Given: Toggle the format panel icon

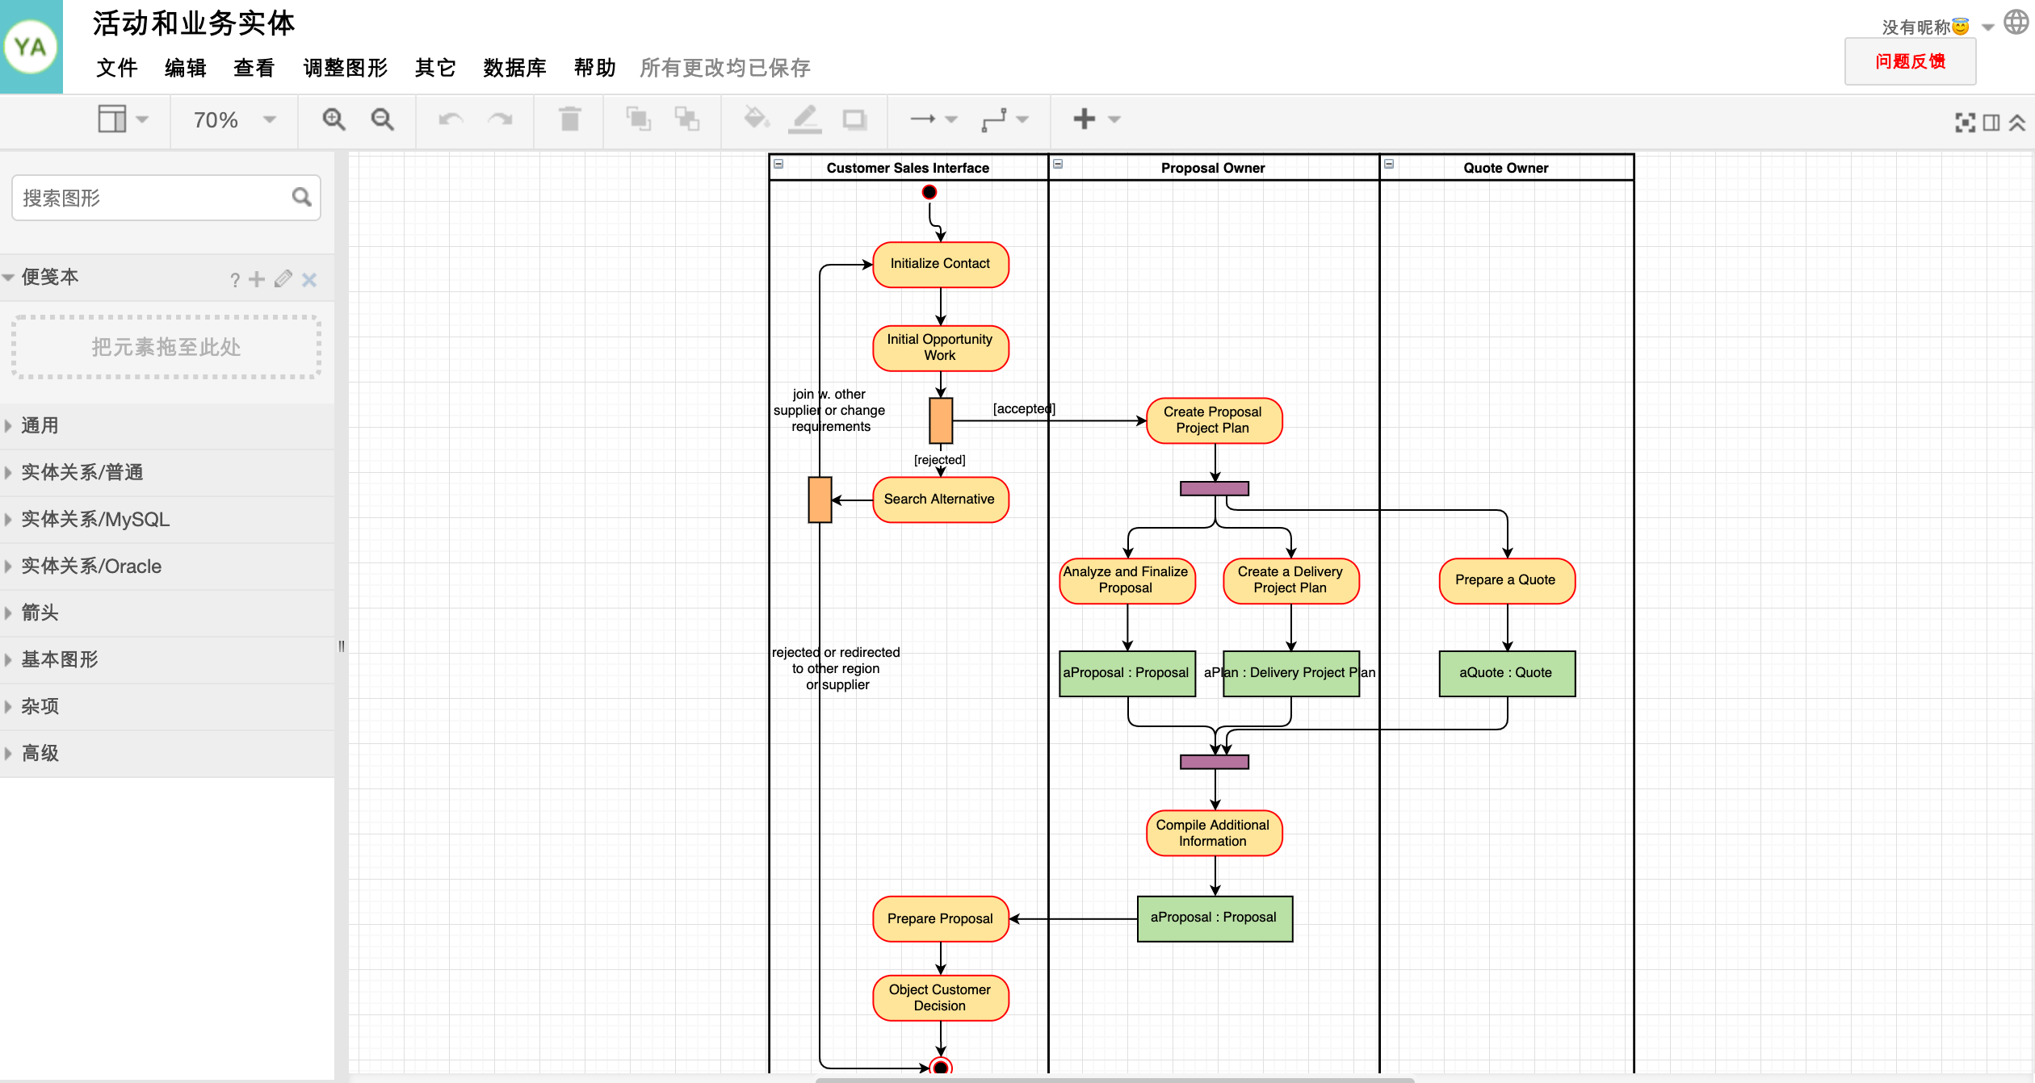Looking at the screenshot, I should click(1992, 123).
